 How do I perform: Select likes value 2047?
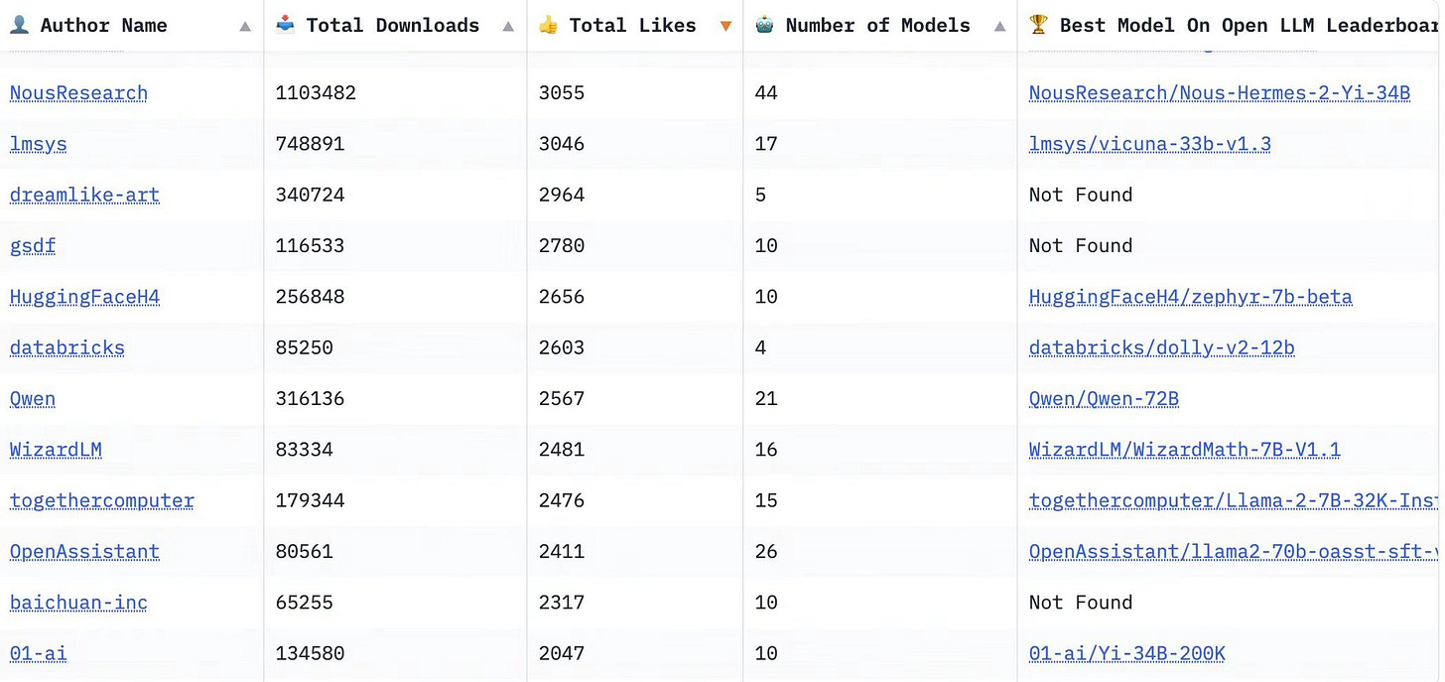(x=562, y=653)
